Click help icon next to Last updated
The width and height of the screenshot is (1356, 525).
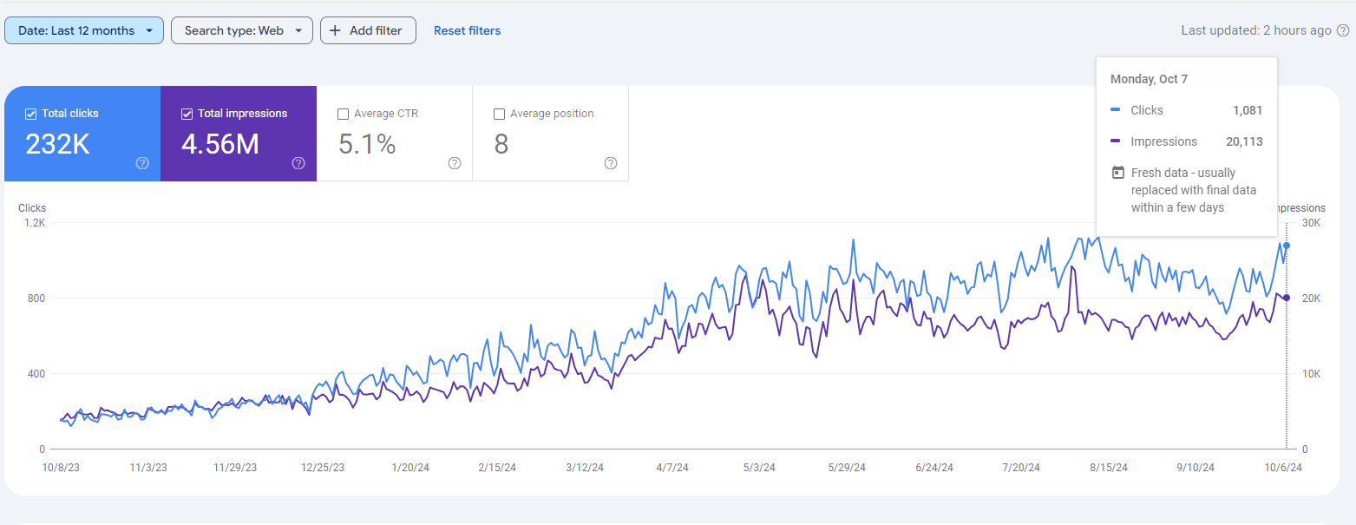pos(1342,30)
